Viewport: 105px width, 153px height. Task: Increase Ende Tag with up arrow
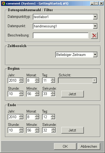coord(53,116)
